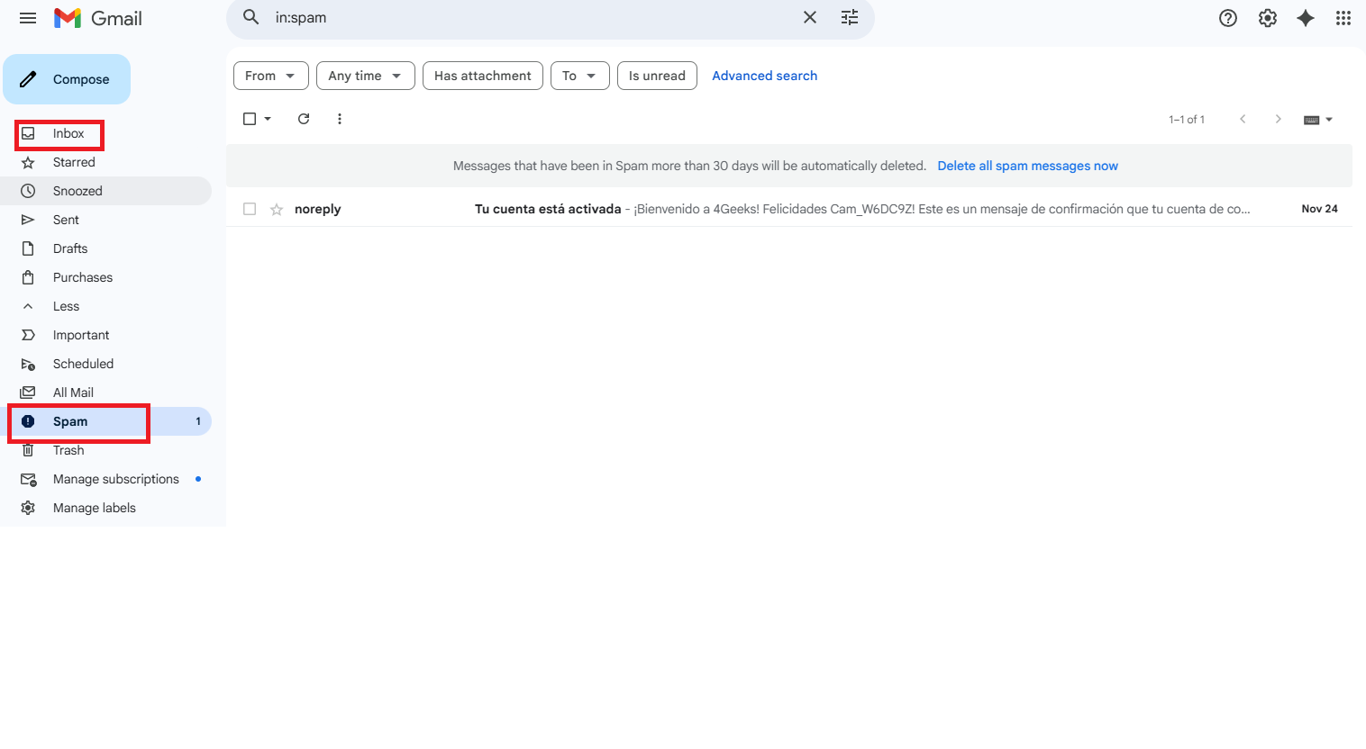The height and width of the screenshot is (749, 1366).
Task: Star the noreply email
Action: [x=277, y=210]
